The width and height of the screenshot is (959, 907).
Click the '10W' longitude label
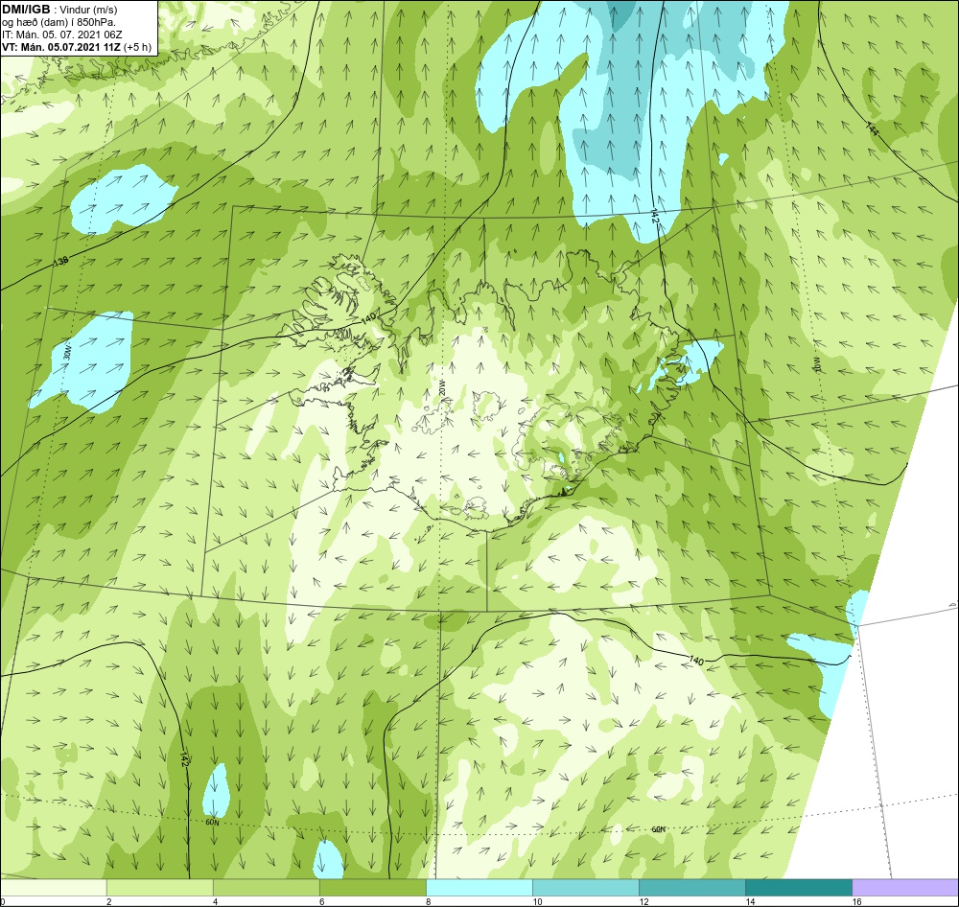[x=815, y=363]
